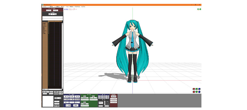Open the brow (眉) morph dropdown
247x110 pixels.
click(85, 104)
